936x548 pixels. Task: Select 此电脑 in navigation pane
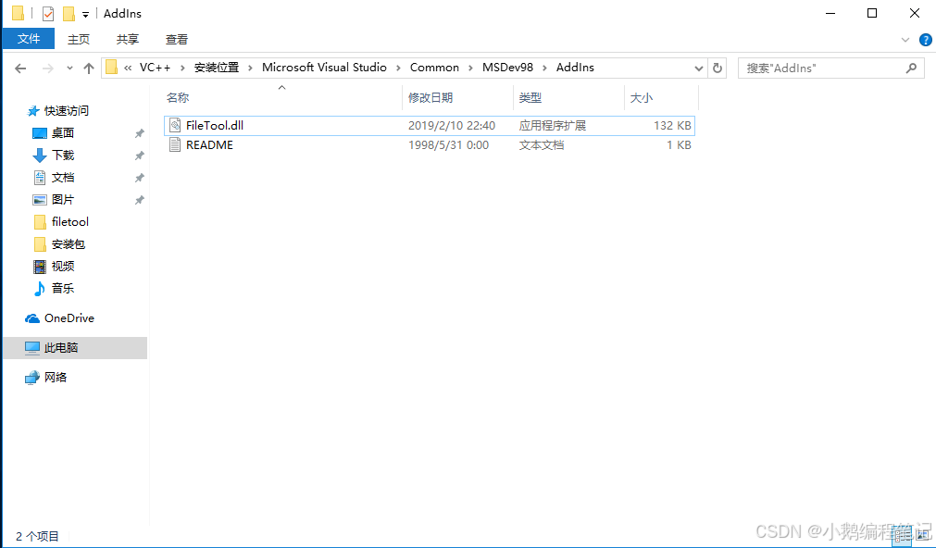[x=75, y=348]
